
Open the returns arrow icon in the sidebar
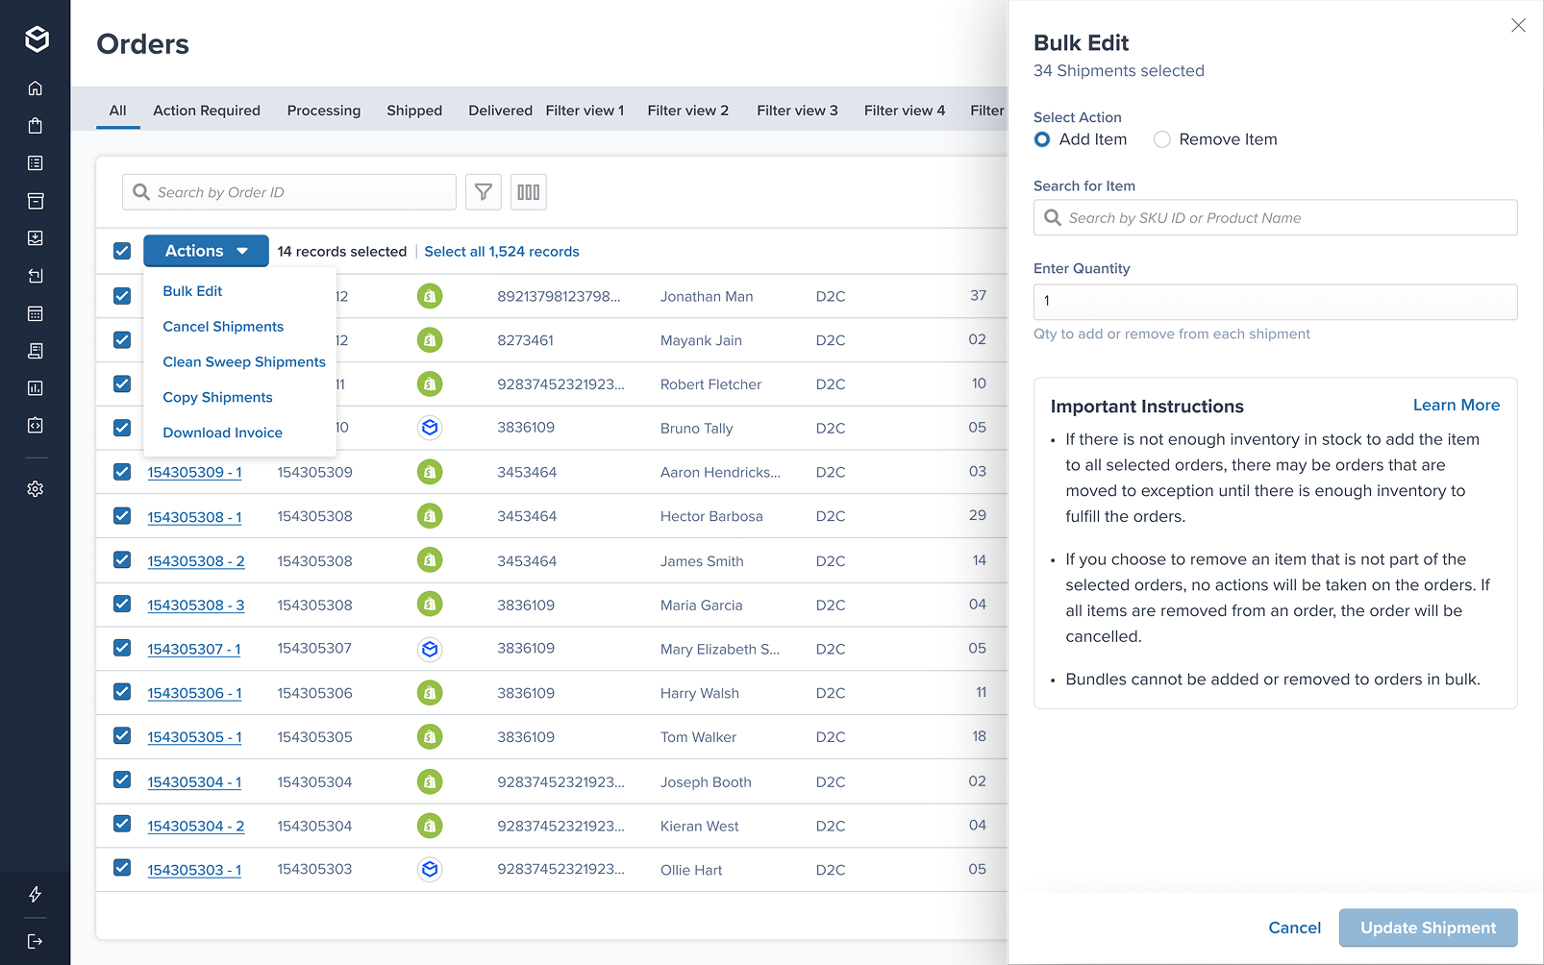tap(36, 276)
